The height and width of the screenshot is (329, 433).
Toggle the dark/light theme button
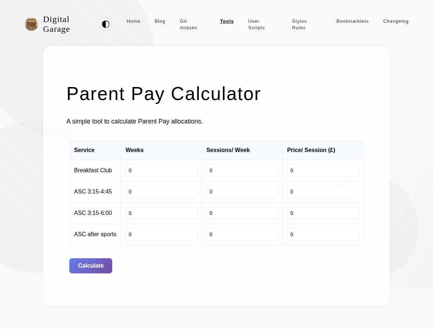coord(106,24)
